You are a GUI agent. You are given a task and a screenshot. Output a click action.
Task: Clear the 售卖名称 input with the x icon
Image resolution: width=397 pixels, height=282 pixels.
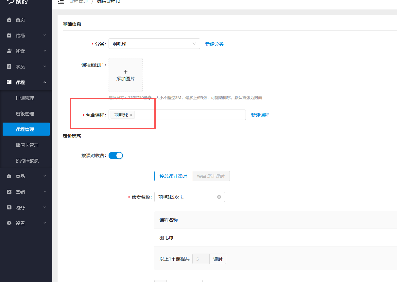(x=219, y=197)
